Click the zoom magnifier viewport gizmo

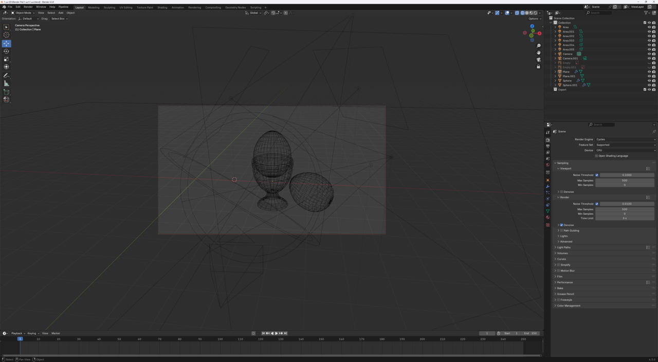(538, 46)
